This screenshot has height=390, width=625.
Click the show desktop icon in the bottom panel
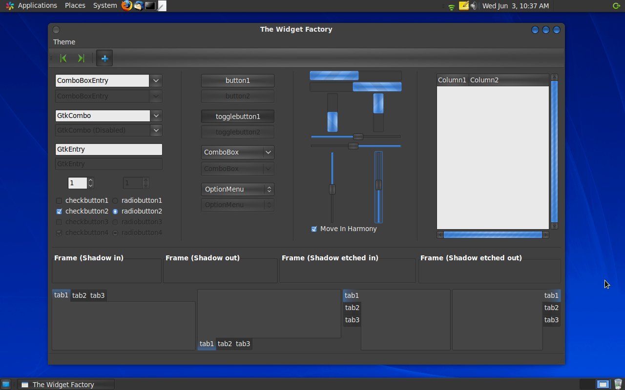click(x=6, y=384)
